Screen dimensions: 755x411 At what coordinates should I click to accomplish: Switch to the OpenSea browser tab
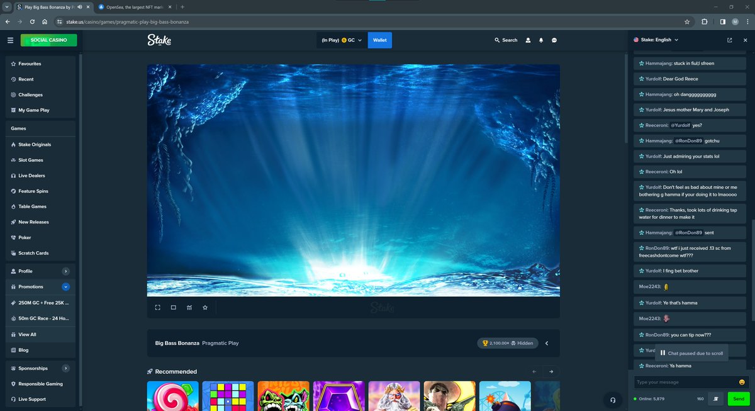[133, 7]
